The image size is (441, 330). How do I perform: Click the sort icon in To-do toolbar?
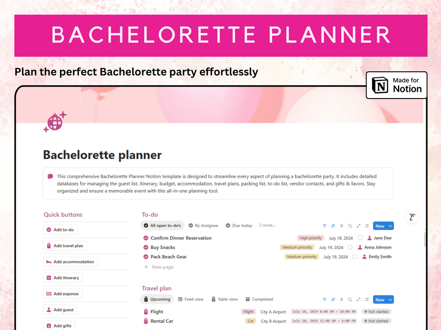click(x=333, y=226)
